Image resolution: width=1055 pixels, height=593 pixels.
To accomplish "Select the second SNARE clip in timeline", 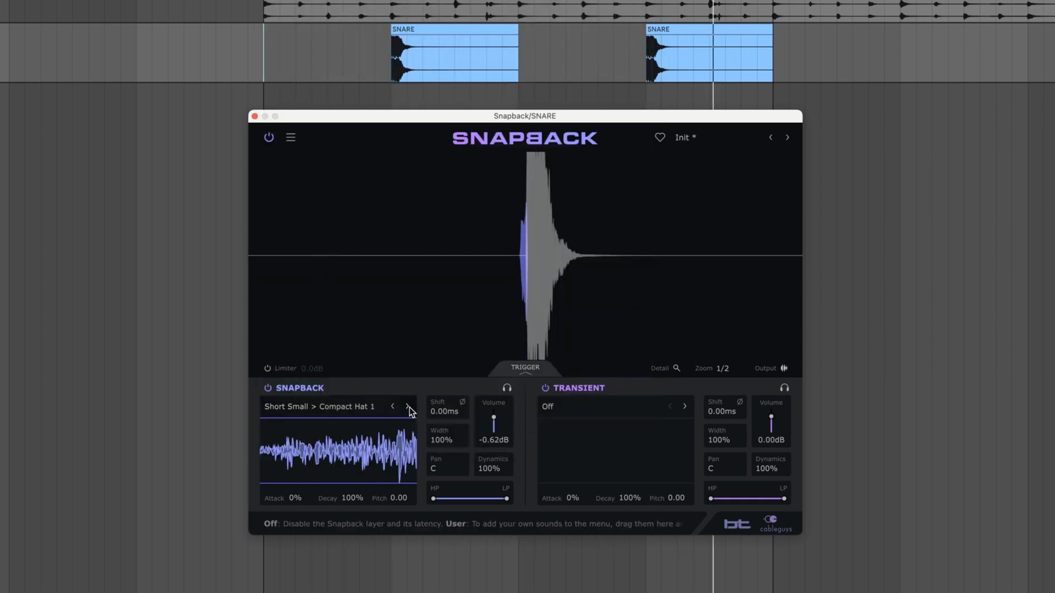I will (x=709, y=53).
